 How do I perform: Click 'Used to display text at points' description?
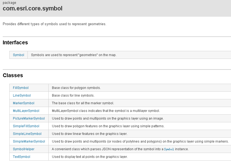90,157
